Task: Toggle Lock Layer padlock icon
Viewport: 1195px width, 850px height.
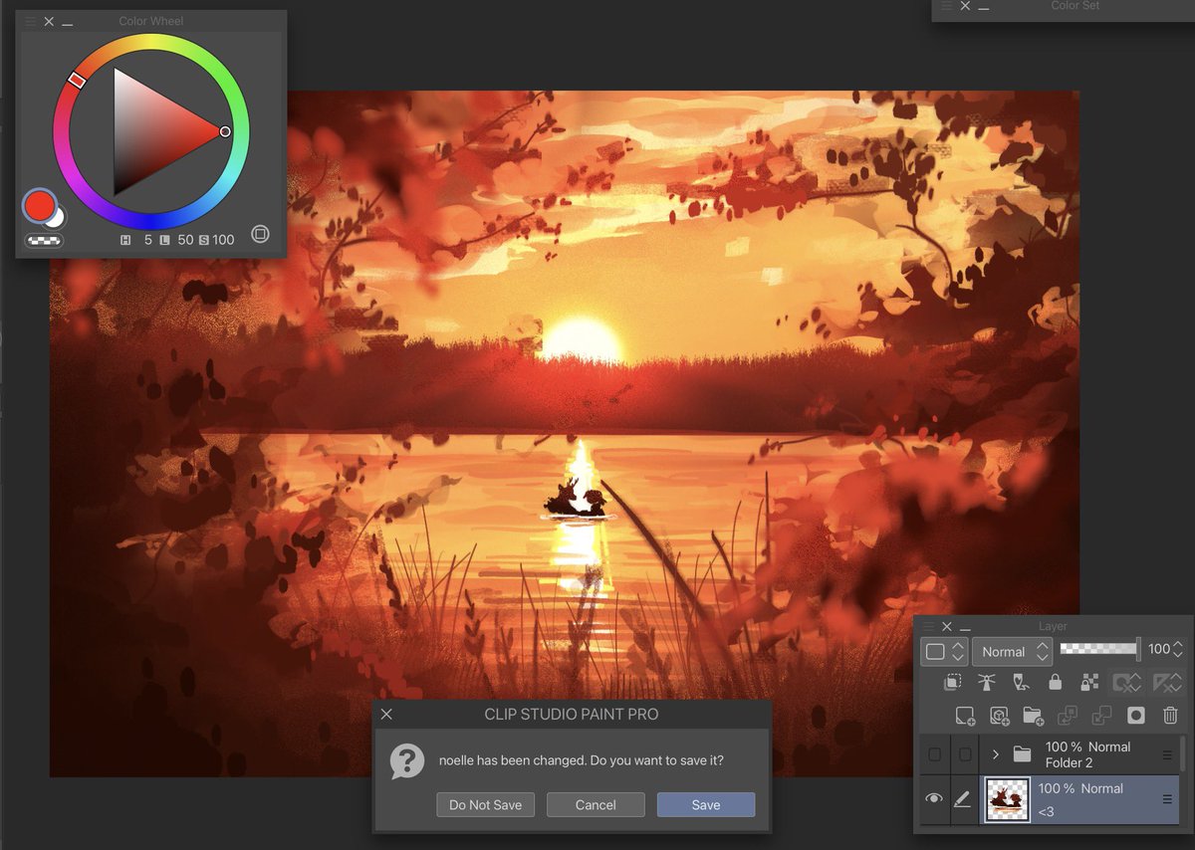Action: (x=1056, y=683)
